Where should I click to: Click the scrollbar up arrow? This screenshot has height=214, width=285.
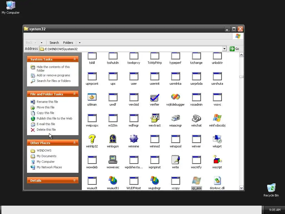241,55
